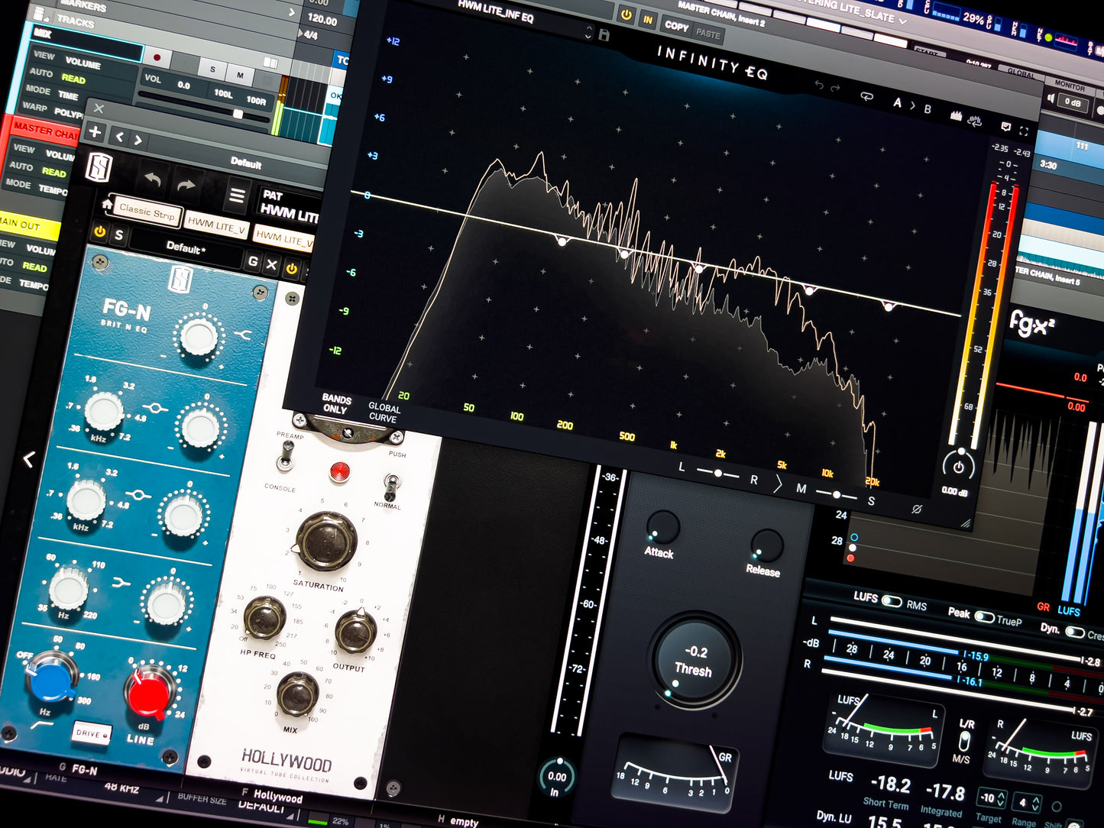The image size is (1104, 828).
Task: Toggle the IN bypass button
Action: 648,20
